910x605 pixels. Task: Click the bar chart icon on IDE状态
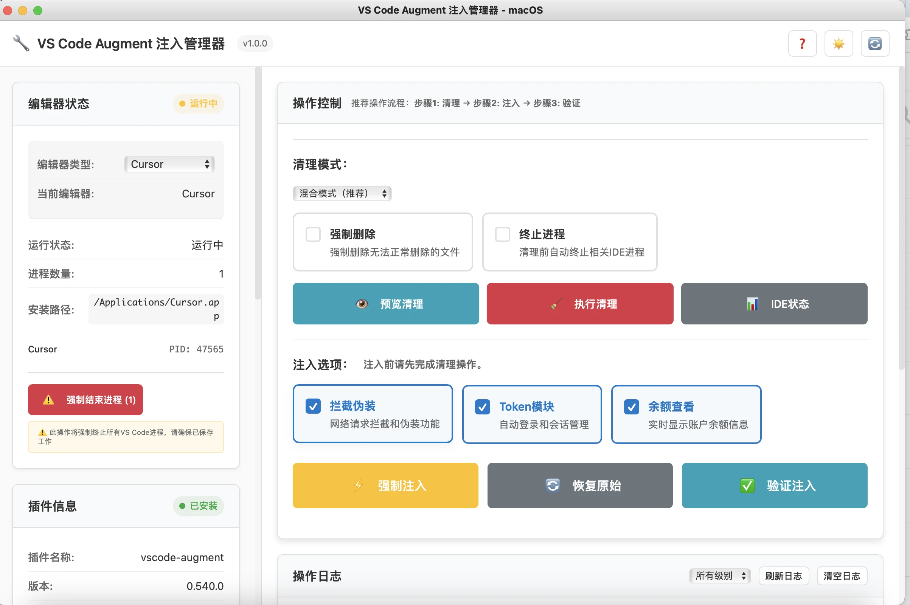[752, 304]
